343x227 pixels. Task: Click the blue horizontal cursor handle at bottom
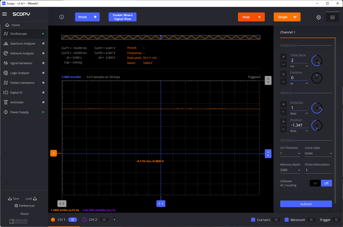tap(161, 203)
